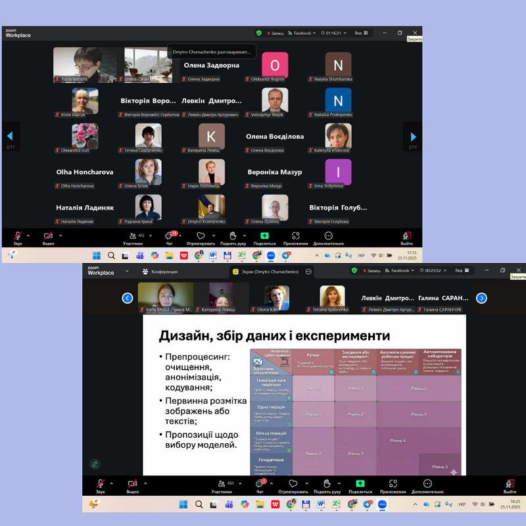The image size is (526, 526).
Task: Select the Экран (Dmytro Chumachenko) tab
Action: coord(265,272)
